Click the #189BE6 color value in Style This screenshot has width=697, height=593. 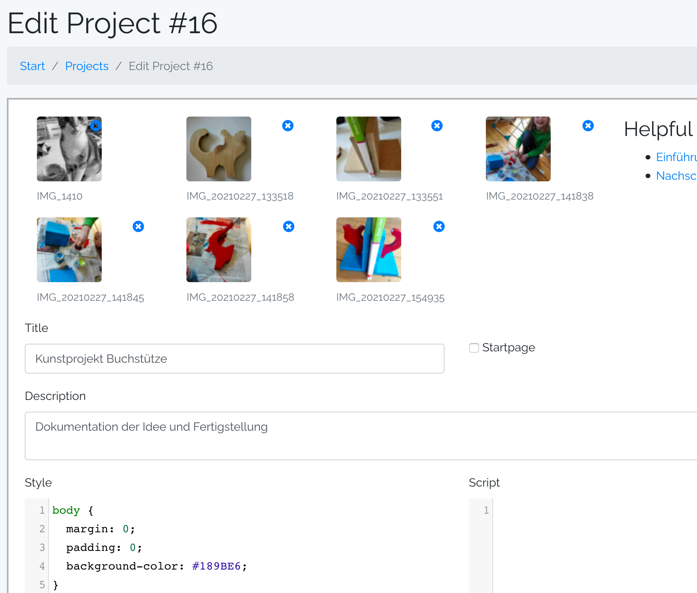[216, 566]
